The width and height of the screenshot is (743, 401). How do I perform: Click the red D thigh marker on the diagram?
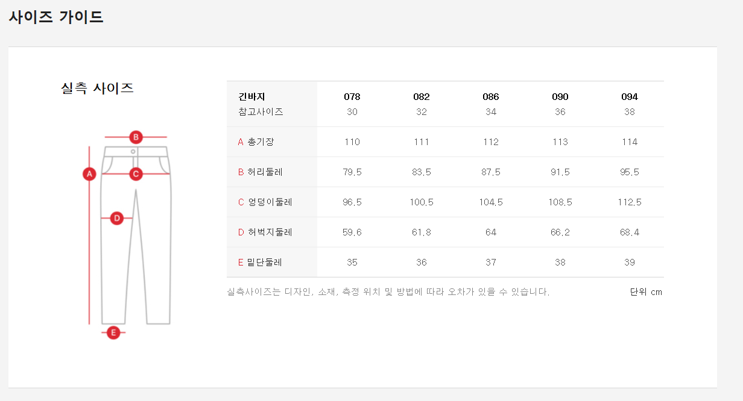pos(117,218)
